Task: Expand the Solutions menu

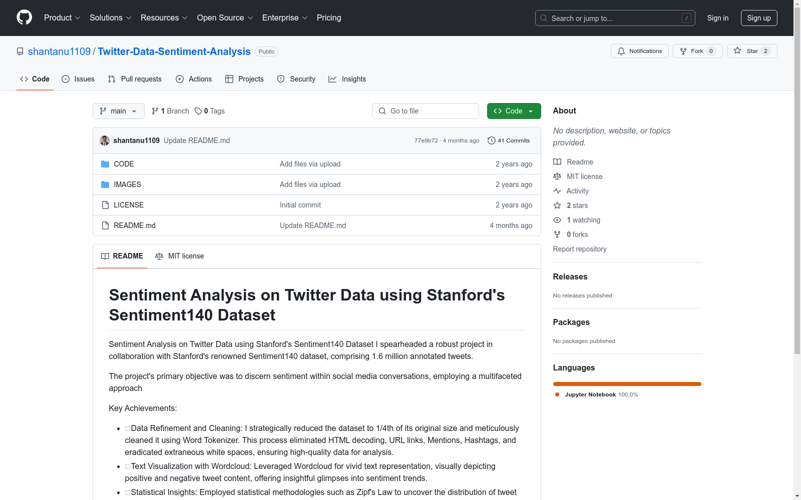Action: 111,17
